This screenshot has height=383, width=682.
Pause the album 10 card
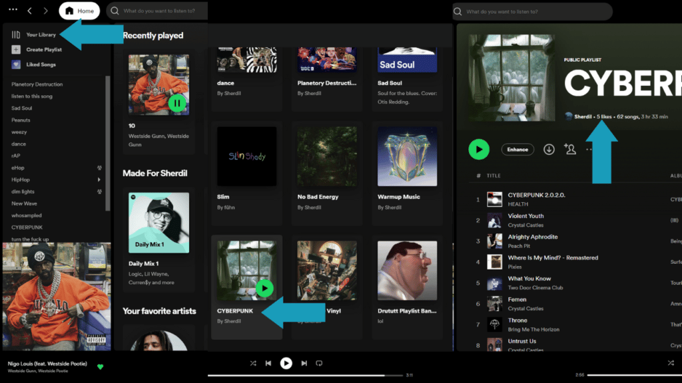(x=177, y=103)
